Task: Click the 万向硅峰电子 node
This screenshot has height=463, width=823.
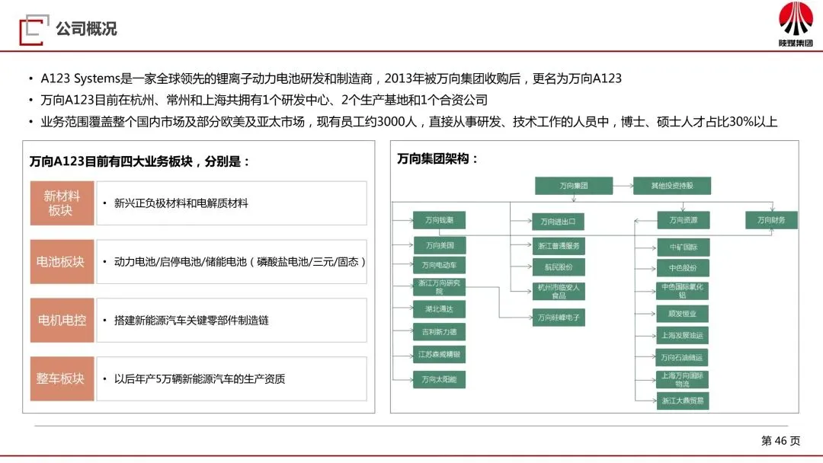Action: coord(559,318)
